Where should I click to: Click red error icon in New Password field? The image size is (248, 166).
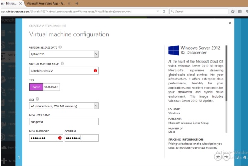pyautogui.click(x=60, y=138)
